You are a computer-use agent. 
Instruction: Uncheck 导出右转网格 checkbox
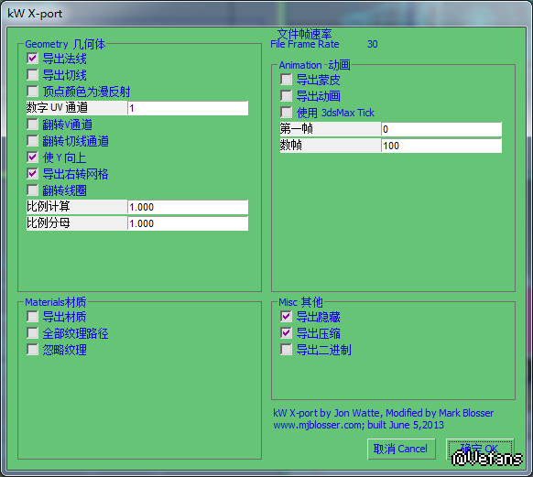(x=32, y=174)
